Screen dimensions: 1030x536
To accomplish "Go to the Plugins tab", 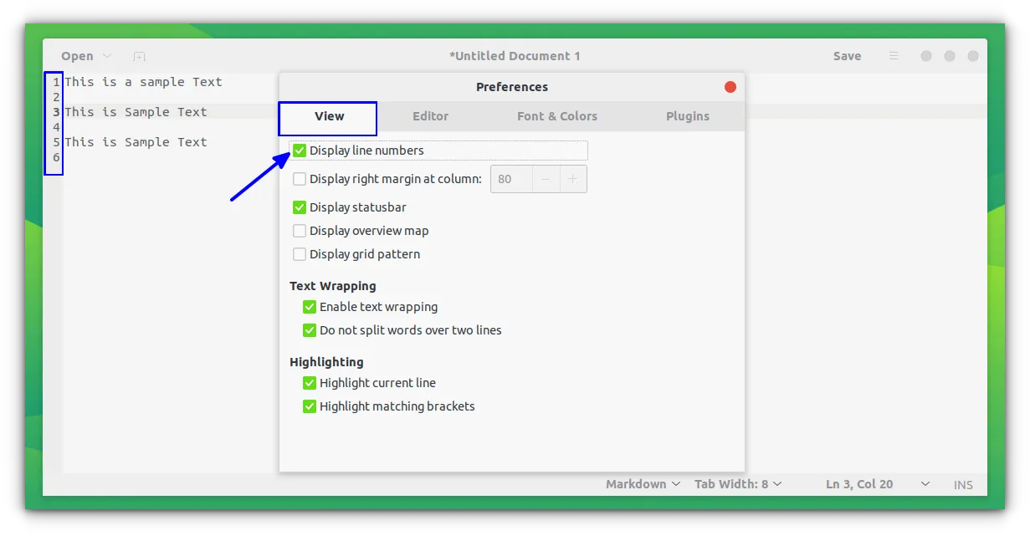I will 688,117.
